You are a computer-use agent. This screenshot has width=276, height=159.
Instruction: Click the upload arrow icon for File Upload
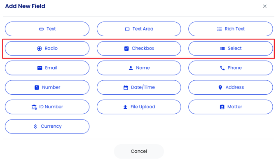[125, 107]
